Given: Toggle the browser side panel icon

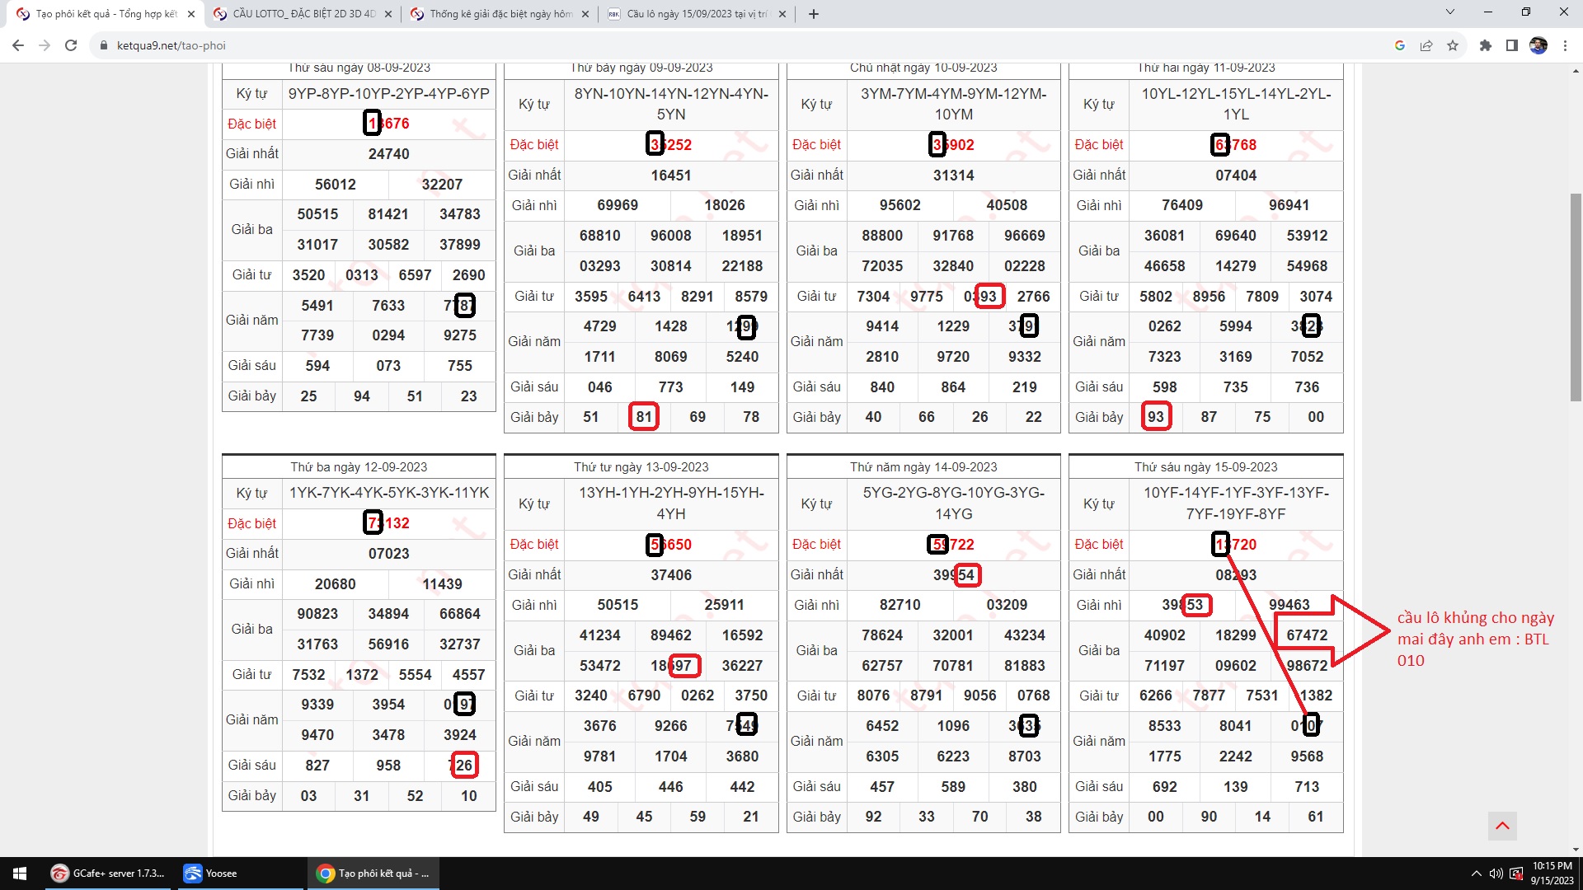Looking at the screenshot, I should pos(1512,45).
